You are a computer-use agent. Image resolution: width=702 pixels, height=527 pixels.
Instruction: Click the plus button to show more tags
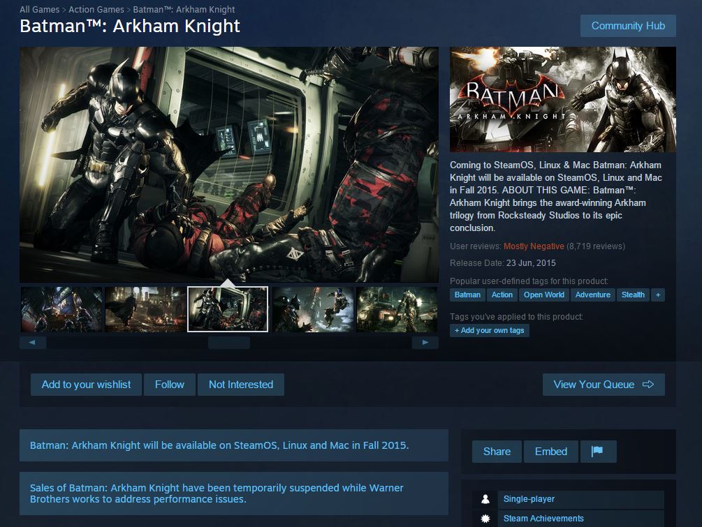pos(658,295)
